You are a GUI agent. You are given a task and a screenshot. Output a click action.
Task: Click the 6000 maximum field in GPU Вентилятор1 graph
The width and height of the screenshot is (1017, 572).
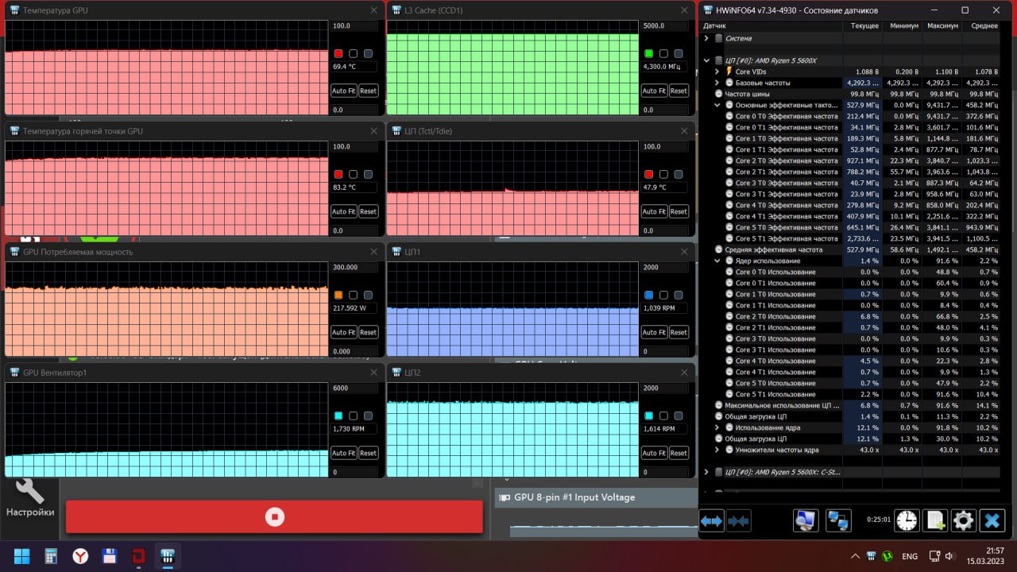tap(354, 388)
